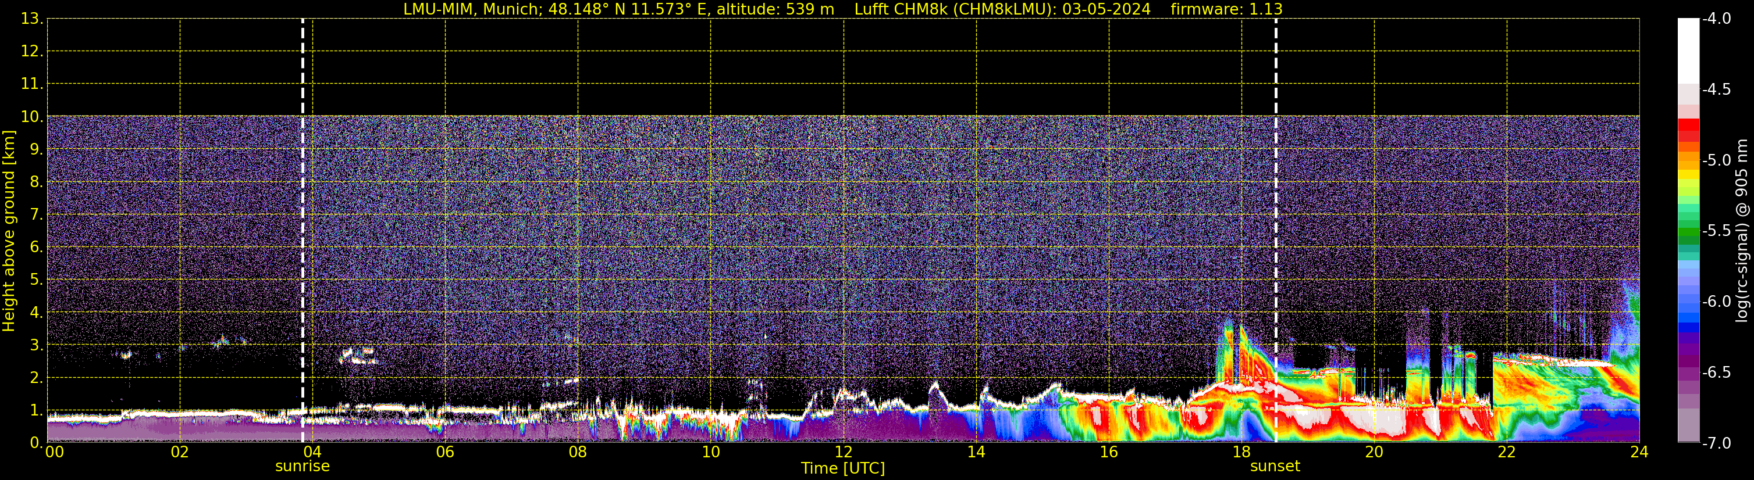Click the '1.' height axis tick label
The height and width of the screenshot is (480, 1754).
pyautogui.click(x=36, y=411)
